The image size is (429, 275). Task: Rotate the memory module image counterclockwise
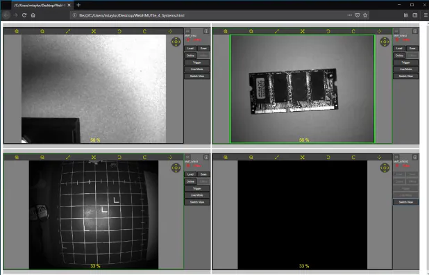click(x=328, y=31)
